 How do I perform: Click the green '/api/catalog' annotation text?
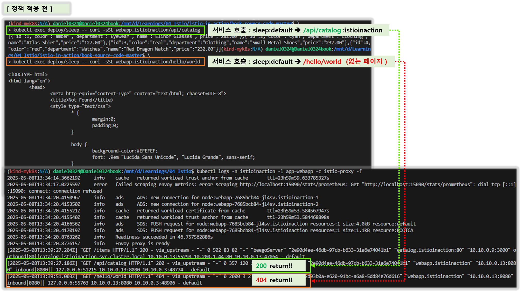pyautogui.click(x=322, y=30)
